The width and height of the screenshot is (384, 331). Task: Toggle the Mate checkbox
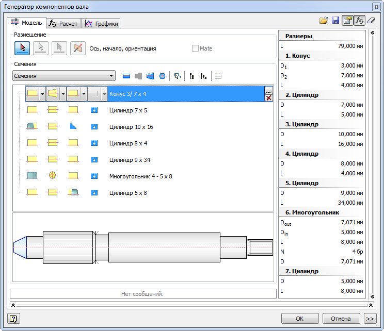tap(195, 48)
